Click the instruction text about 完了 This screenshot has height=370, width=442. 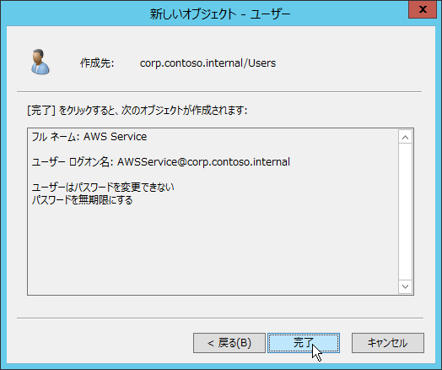tap(137, 110)
